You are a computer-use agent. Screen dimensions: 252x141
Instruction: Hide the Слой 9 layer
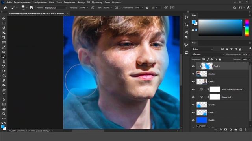pos(193,66)
